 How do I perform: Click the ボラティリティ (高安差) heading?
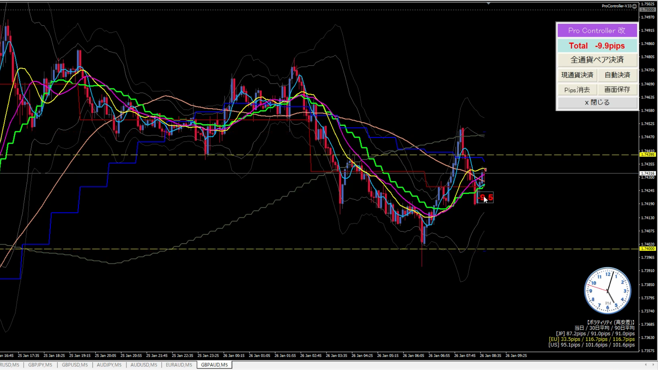tap(610, 322)
